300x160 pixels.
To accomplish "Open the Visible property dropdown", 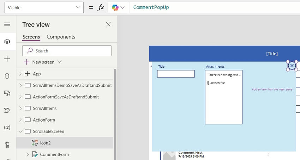I will click(x=44, y=8).
